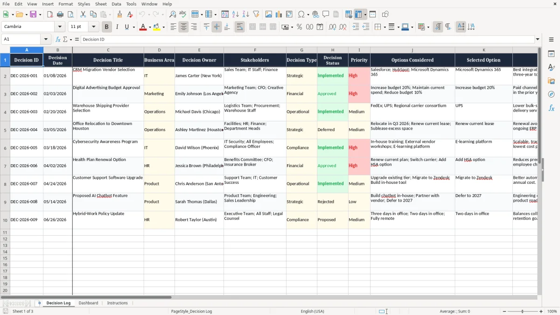Export directly as PDF

tap(50, 14)
